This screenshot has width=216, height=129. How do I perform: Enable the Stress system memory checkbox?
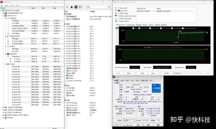point(119,16)
